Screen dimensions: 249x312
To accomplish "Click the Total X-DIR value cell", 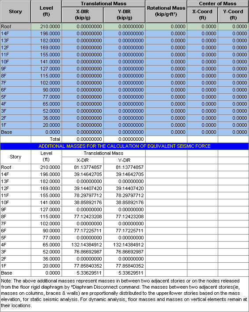I will point(83,139).
